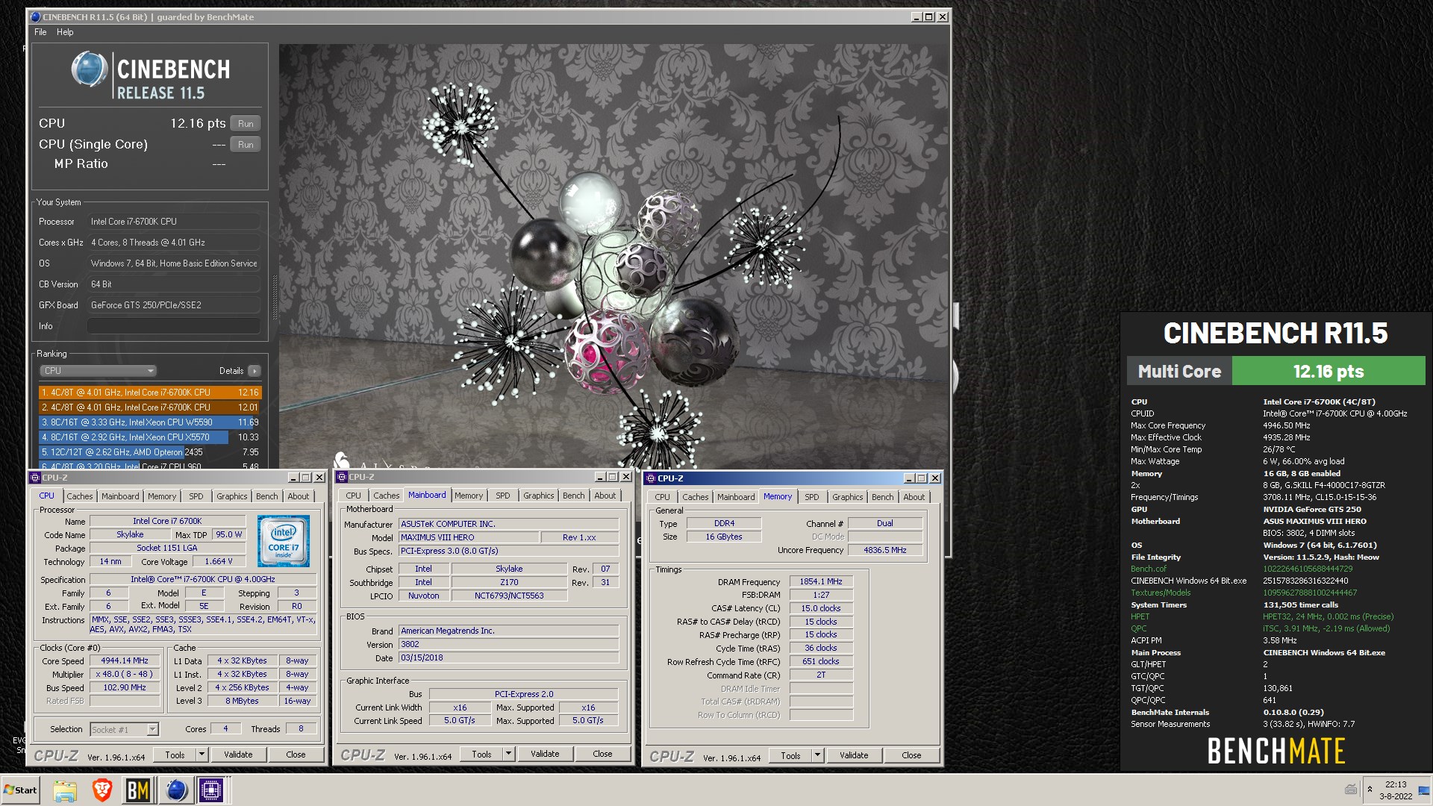
Task: Click the Cinebench logo sphere icon
Action: [x=89, y=69]
